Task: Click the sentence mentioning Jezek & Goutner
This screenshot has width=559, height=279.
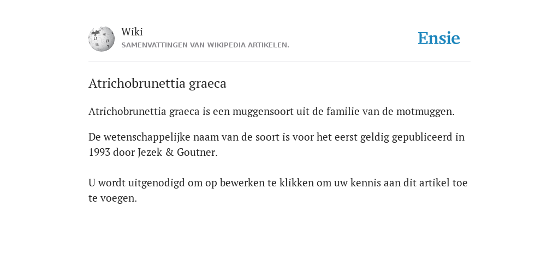Action: 276,144
